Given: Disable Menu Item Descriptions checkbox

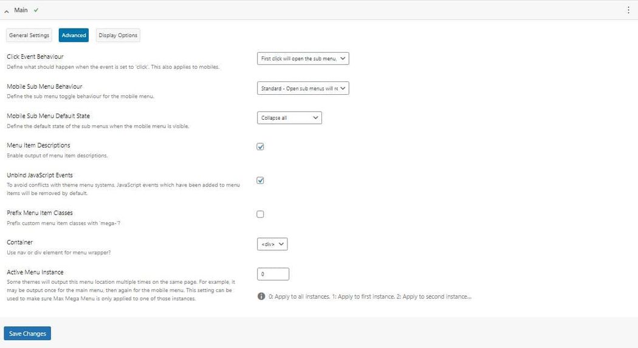Looking at the screenshot, I should (x=261, y=147).
